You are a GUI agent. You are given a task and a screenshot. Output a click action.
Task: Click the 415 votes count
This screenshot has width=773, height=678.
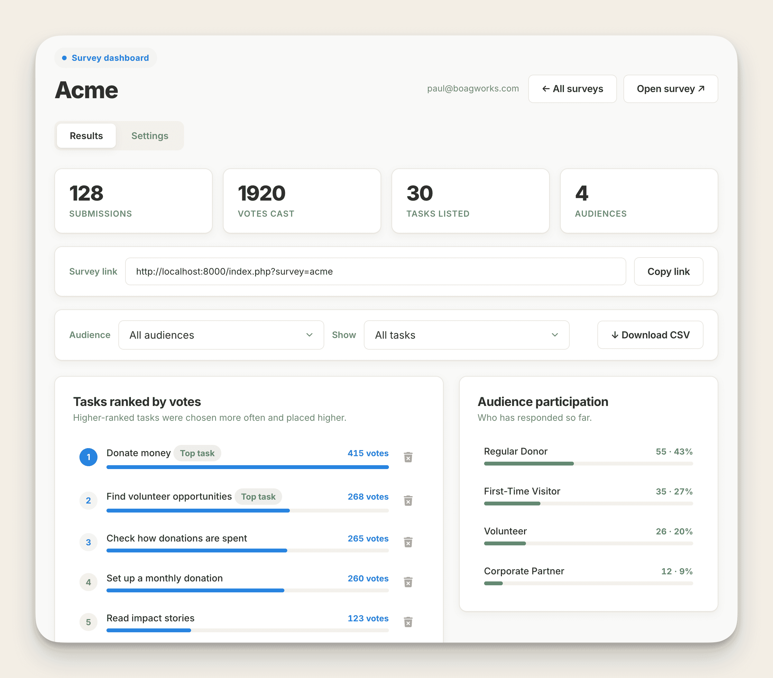(x=368, y=453)
